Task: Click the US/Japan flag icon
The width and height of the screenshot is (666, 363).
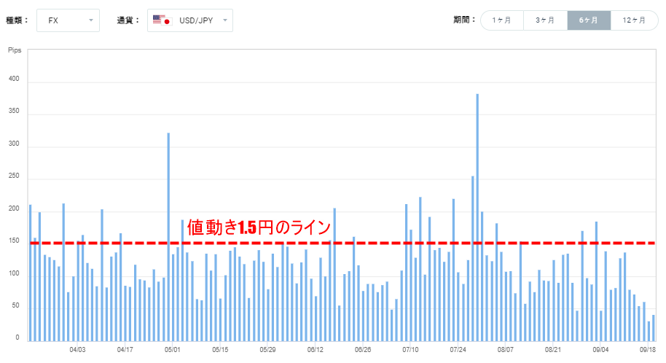Action: click(x=161, y=20)
